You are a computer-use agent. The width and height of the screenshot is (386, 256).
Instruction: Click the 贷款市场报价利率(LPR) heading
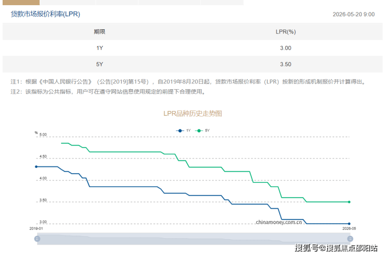click(x=45, y=14)
